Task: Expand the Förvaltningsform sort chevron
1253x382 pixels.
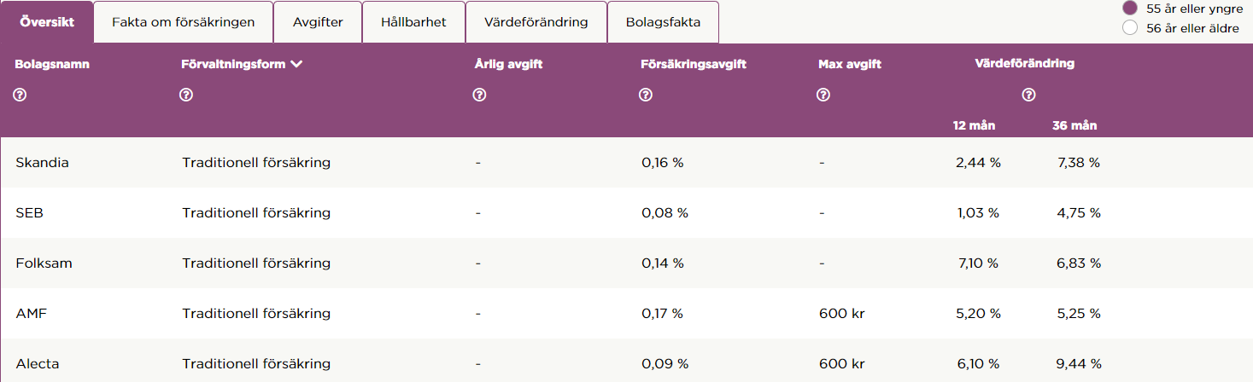Action: 296,64
